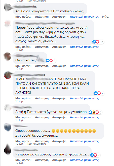Open profile photo next to 'Στη Βουλή' comment
The height and width of the screenshot is (166, 114).
coord(8,127)
